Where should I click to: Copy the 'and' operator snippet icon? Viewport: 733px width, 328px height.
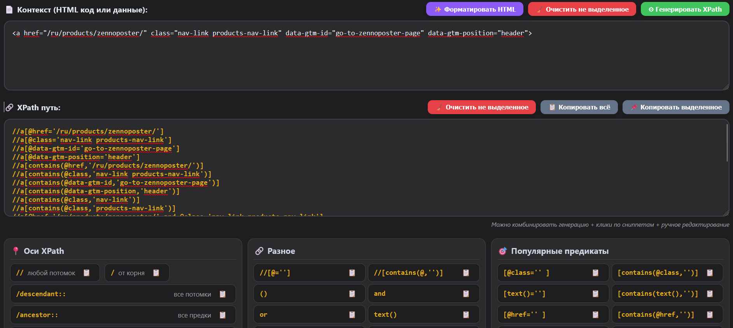pos(466,294)
